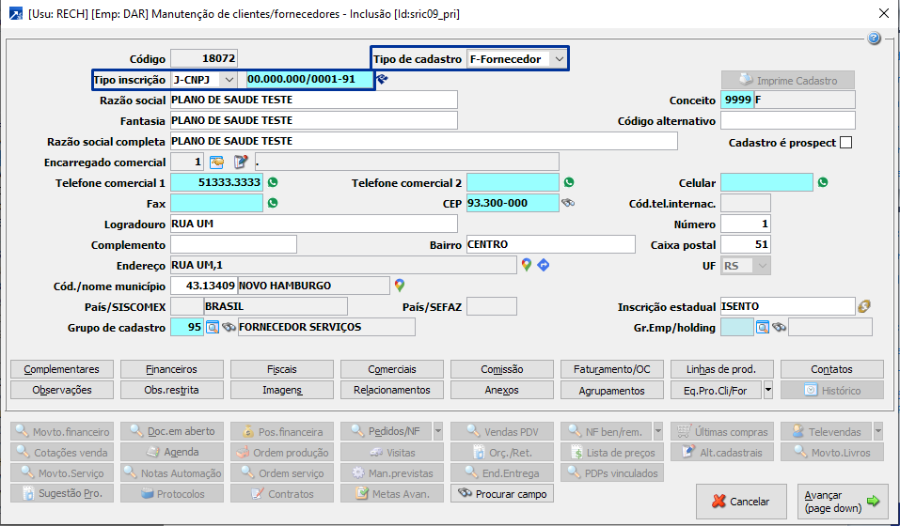Image resolution: width=900 pixels, height=526 pixels.
Task: Click Avançar (page down) button
Action: (x=842, y=502)
